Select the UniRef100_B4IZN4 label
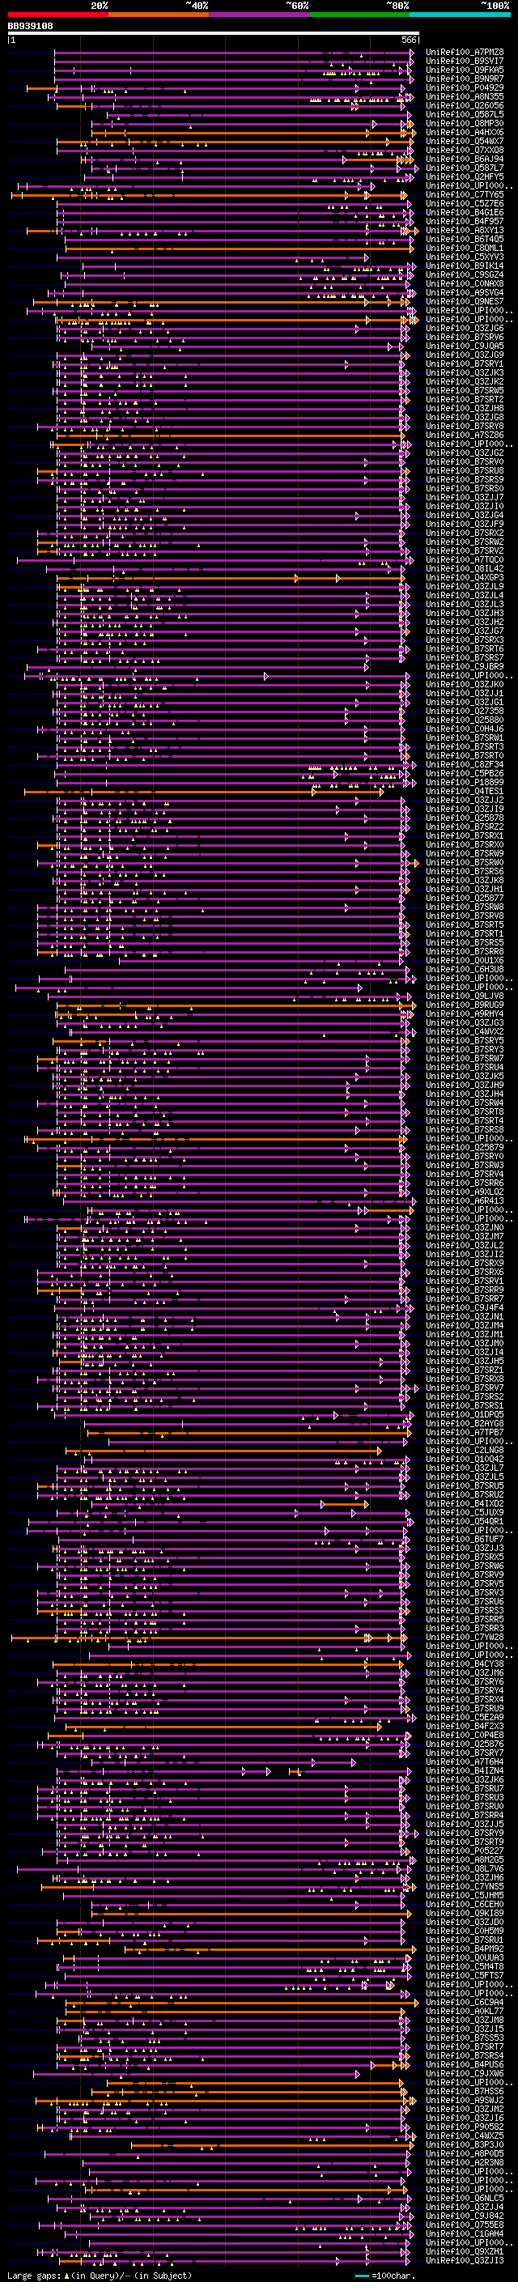This screenshot has height=2282, width=518. tap(465, 1771)
